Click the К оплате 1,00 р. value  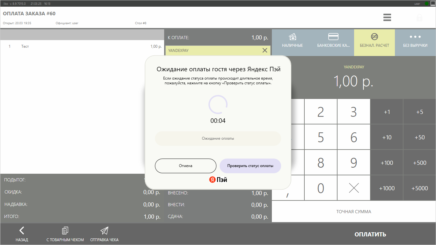pyautogui.click(x=260, y=38)
